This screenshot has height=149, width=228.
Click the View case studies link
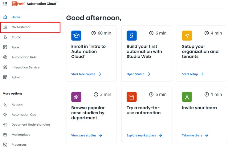(x=87, y=135)
